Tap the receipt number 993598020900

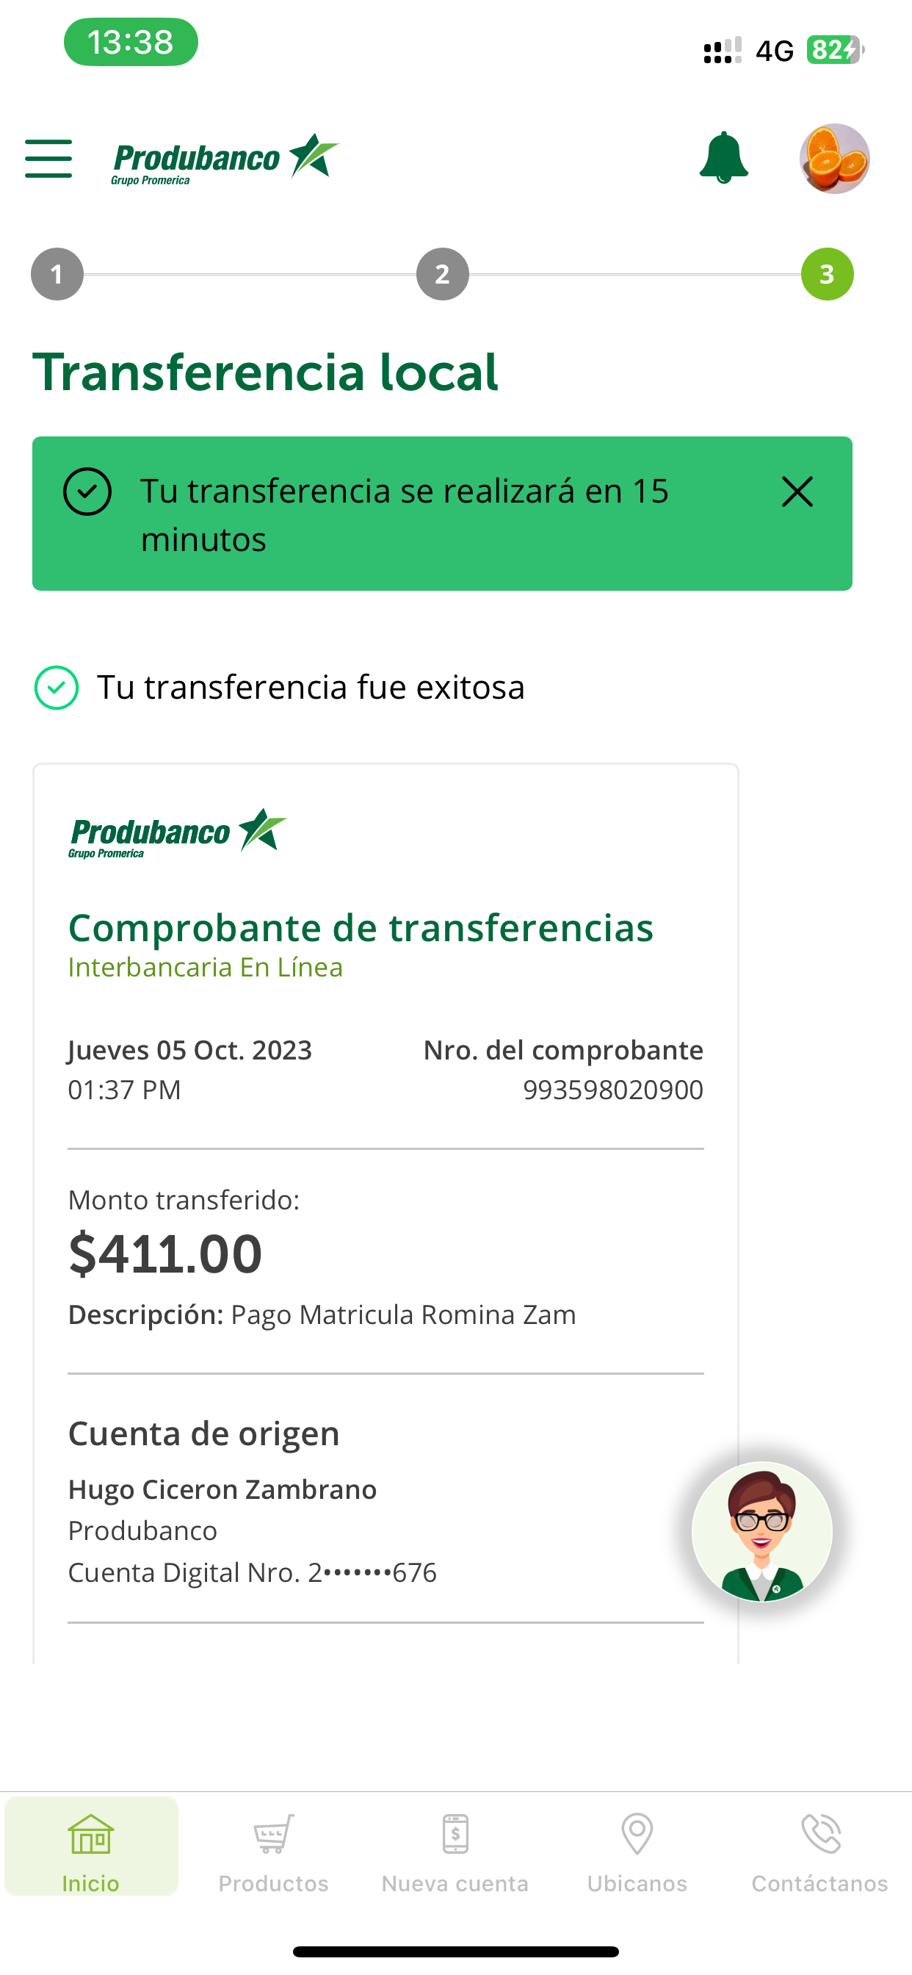tap(612, 1090)
